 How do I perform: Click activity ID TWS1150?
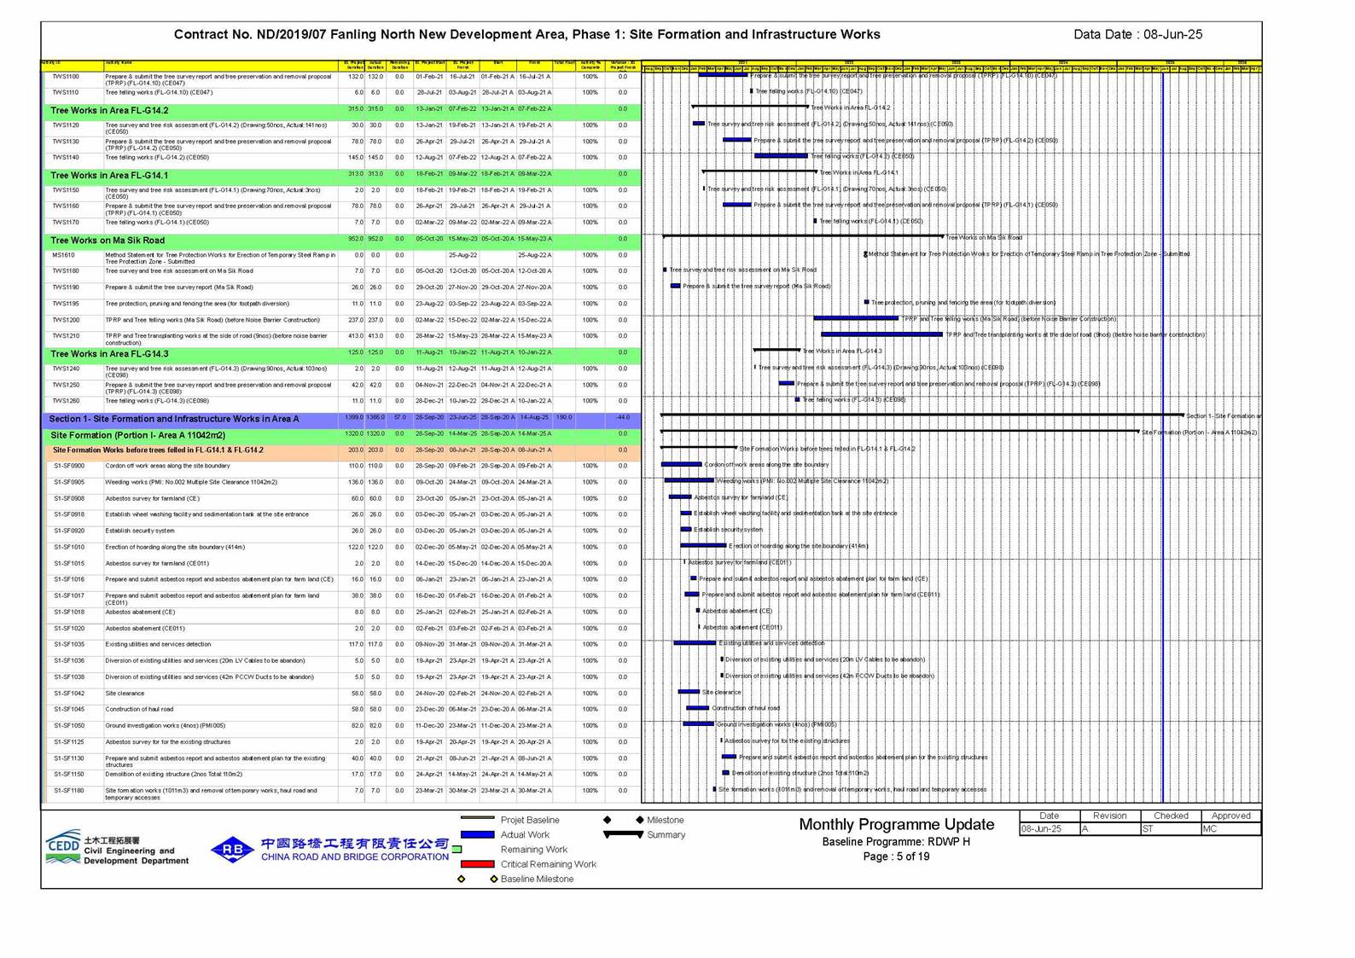(x=66, y=190)
